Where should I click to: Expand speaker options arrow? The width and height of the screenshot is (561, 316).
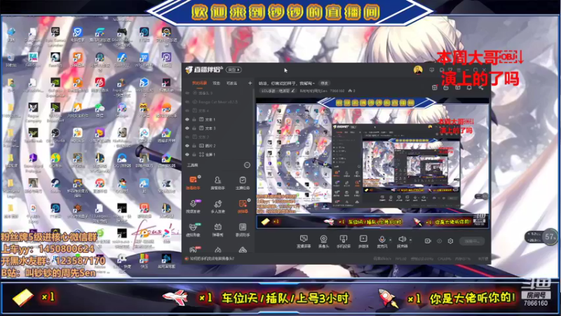tap(410, 239)
